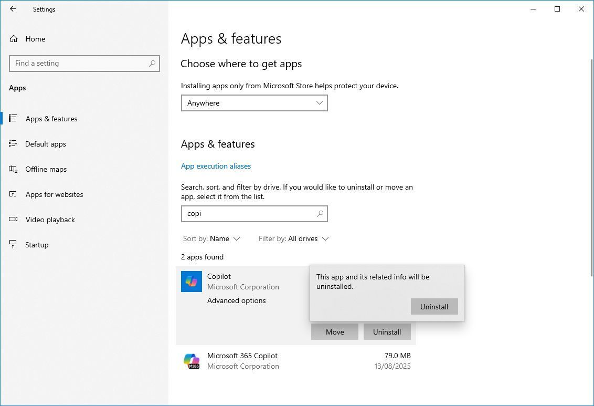Screen dimensions: 594x406
Task: Open Startup settings from sidebar
Action: pyautogui.click(x=14, y=245)
